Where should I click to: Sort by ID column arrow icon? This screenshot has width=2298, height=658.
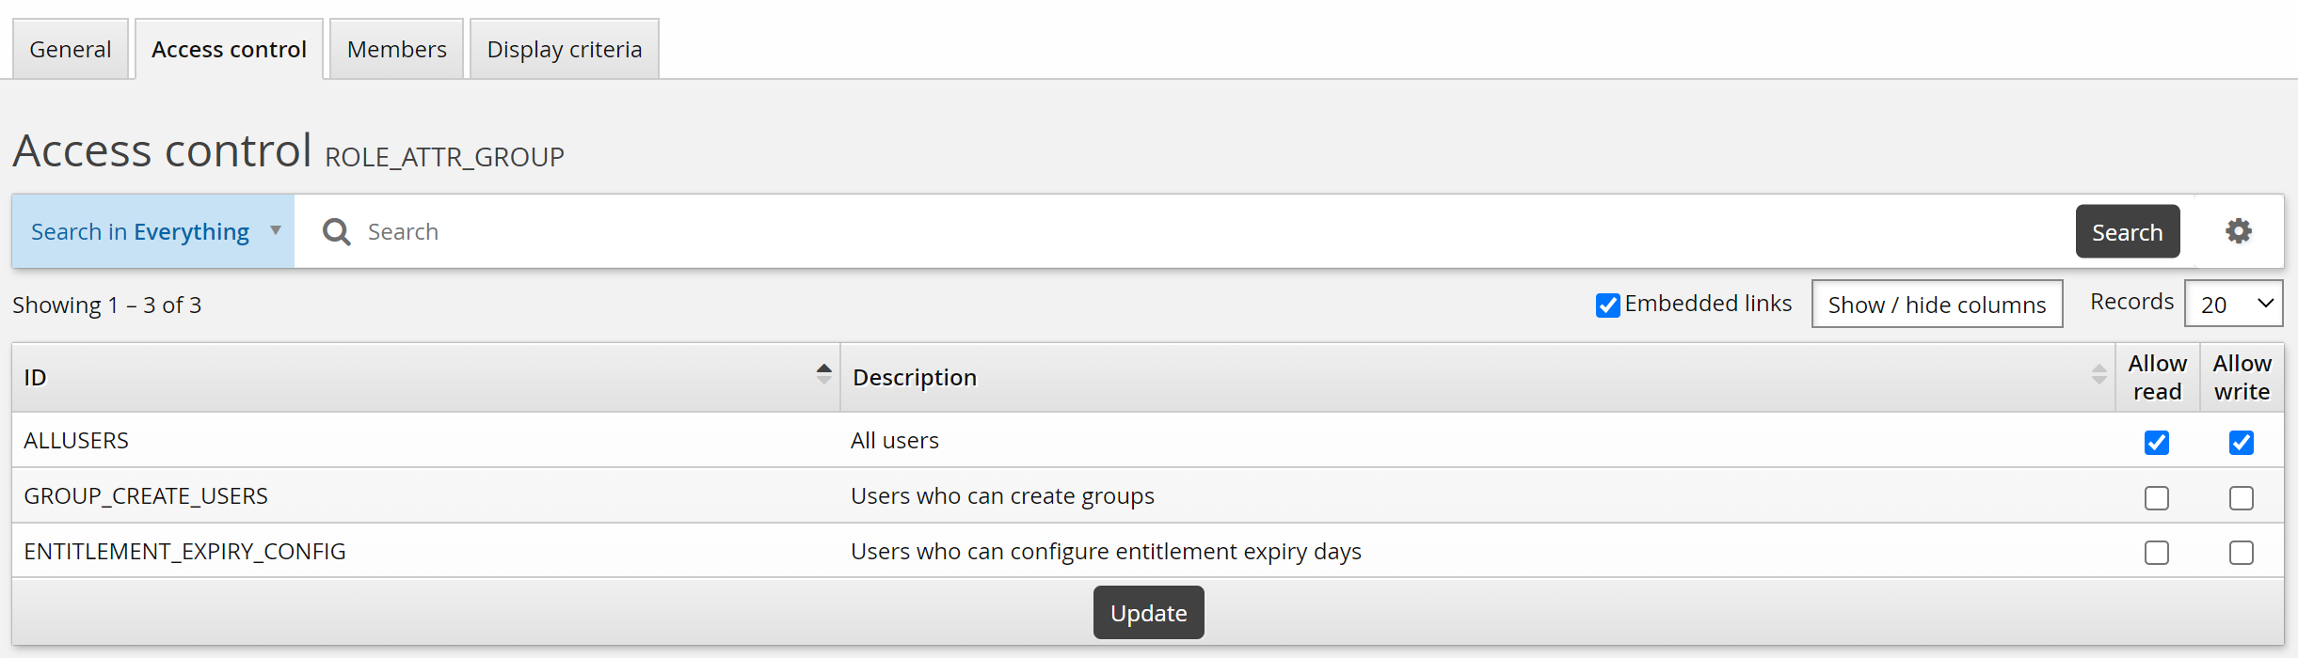click(x=823, y=375)
